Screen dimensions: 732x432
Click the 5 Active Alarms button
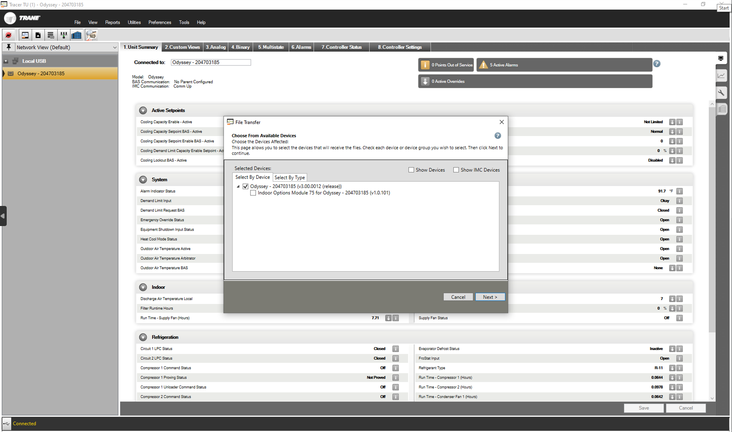[564, 65]
